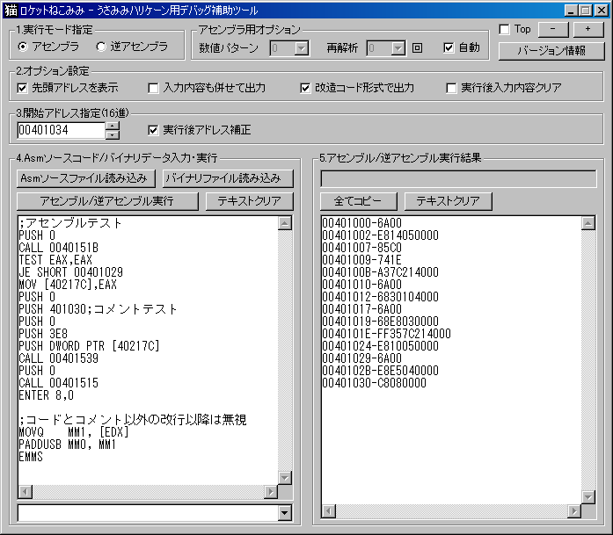Open the combo box below the source input
The width and height of the screenshot is (613, 535).
pos(285,513)
